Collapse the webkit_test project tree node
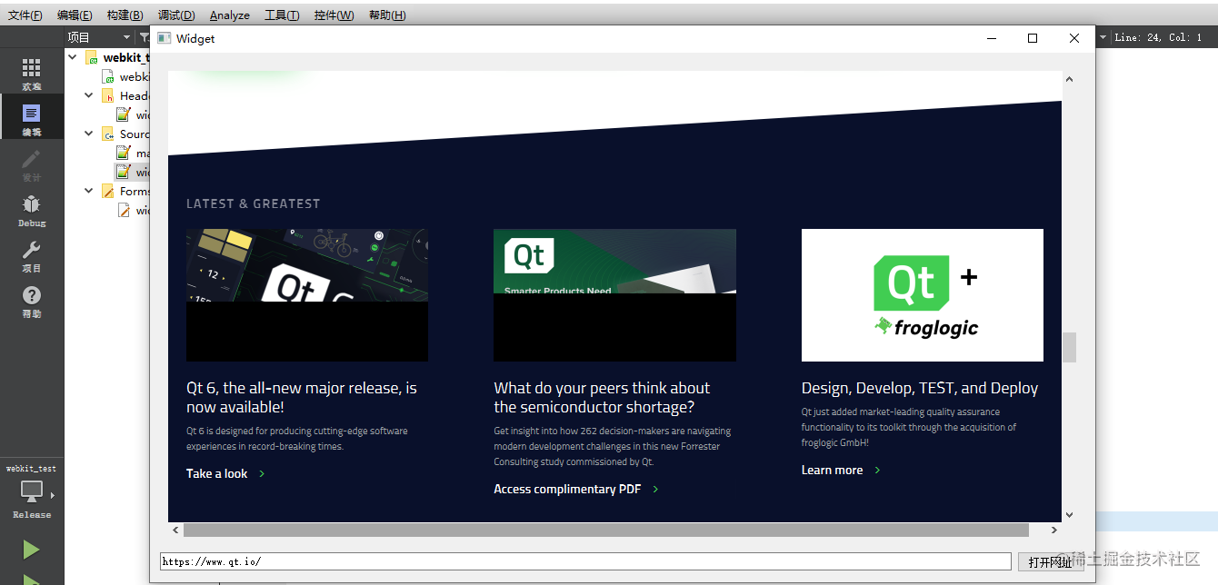The height and width of the screenshot is (585, 1218). pyautogui.click(x=73, y=57)
